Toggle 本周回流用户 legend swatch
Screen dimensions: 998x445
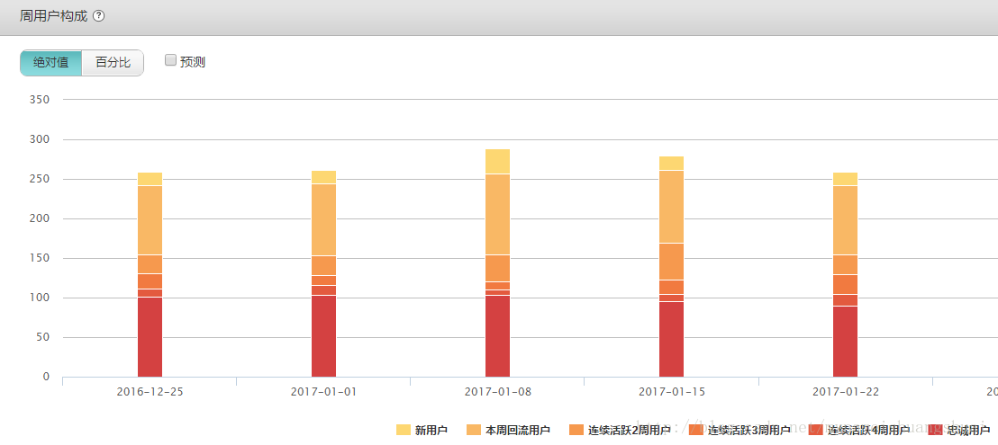(474, 430)
